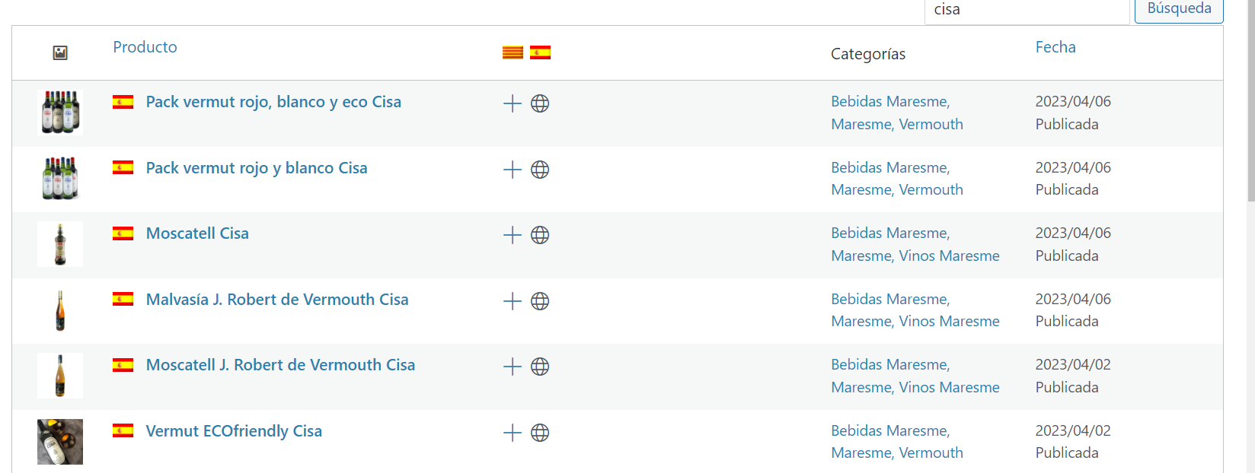The height and width of the screenshot is (473, 1255).
Task: Click the Spanish flag beside Moscatell Cisa
Action: [123, 233]
